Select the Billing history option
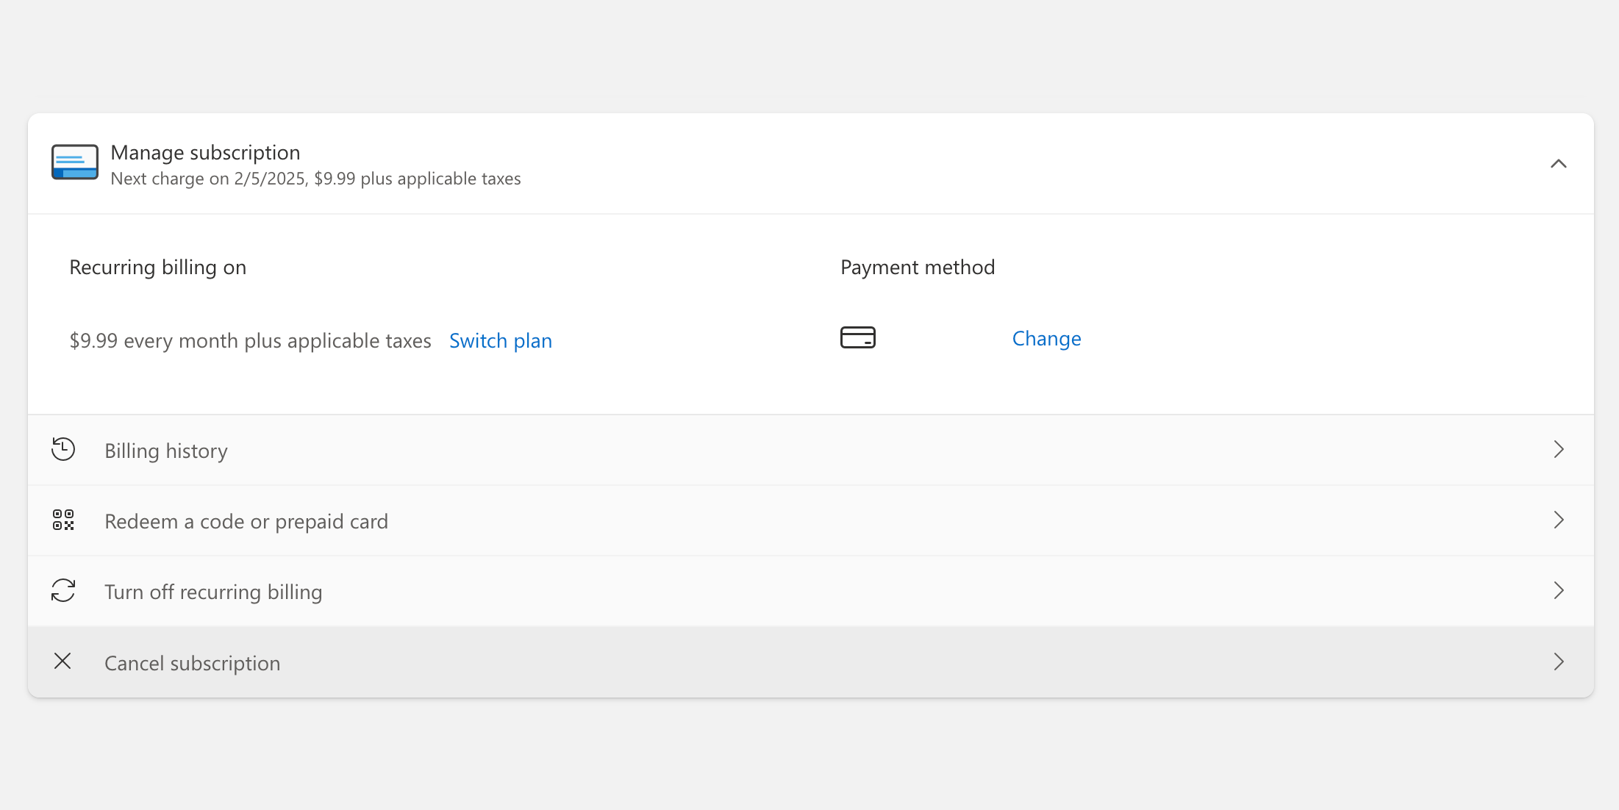Viewport: 1619px width, 810px height. click(x=165, y=451)
